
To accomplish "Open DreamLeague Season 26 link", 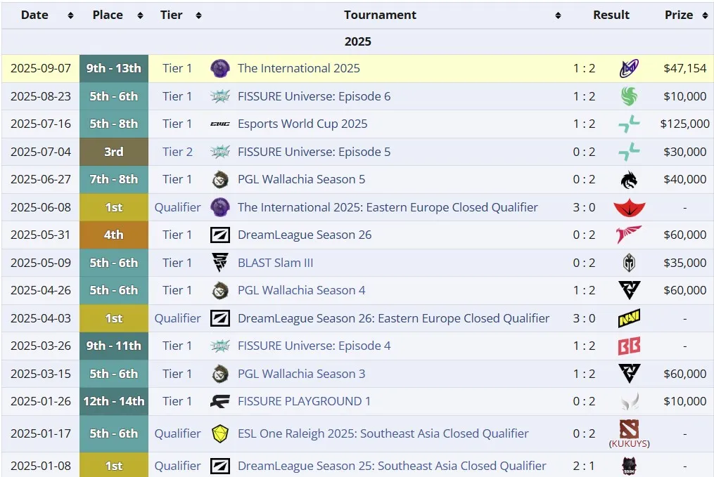I will point(305,235).
